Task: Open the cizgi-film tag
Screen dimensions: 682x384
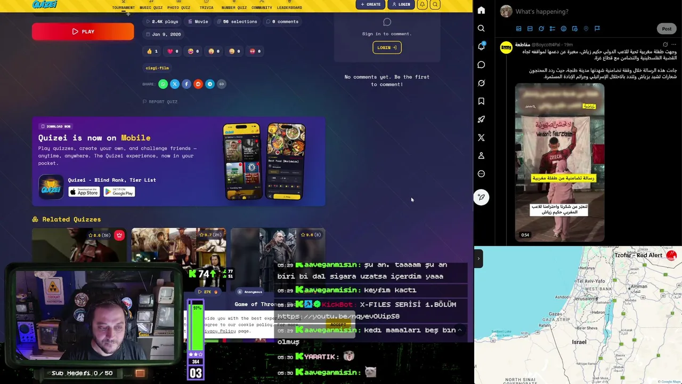Action: click(x=157, y=68)
